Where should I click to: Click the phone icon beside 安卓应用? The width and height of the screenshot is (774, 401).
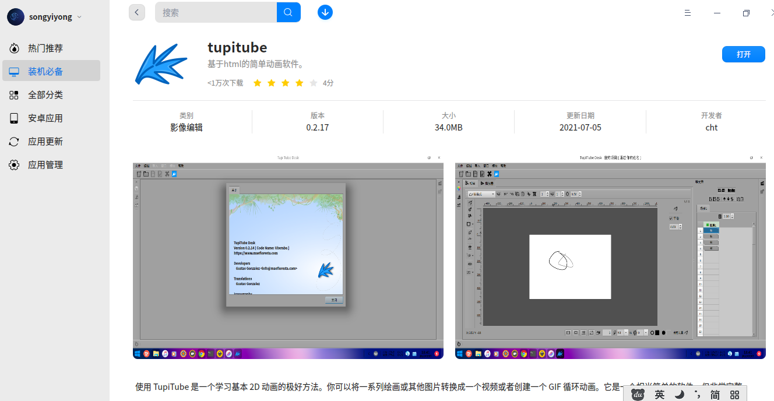[x=14, y=118]
